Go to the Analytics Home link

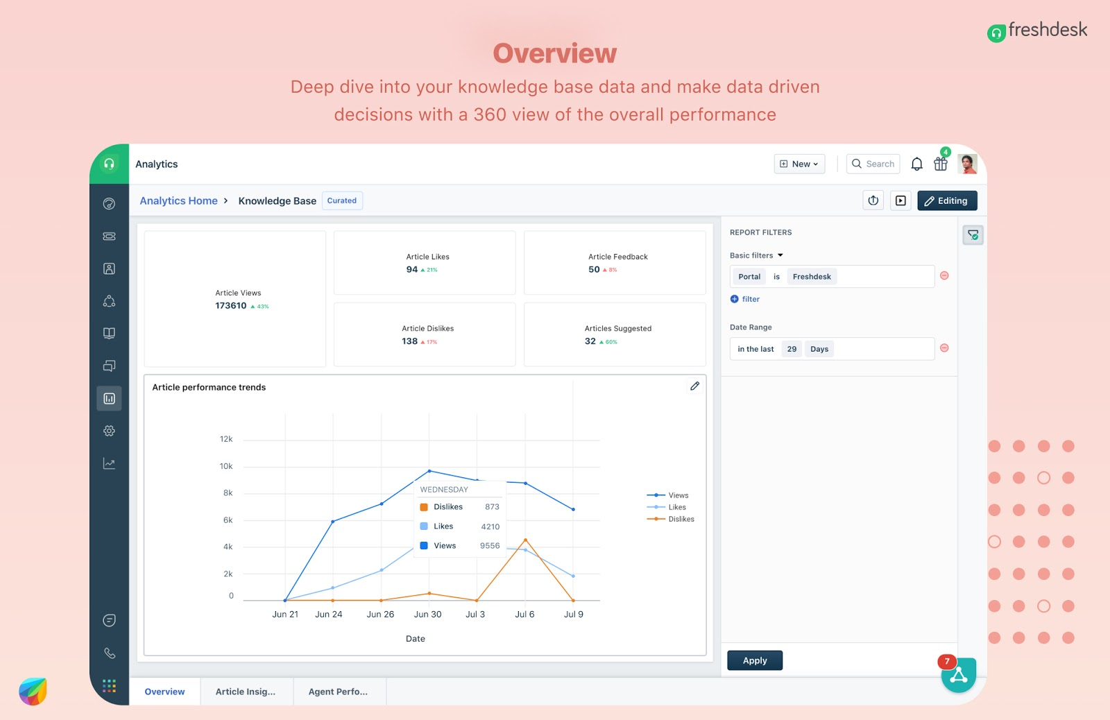pyautogui.click(x=178, y=201)
